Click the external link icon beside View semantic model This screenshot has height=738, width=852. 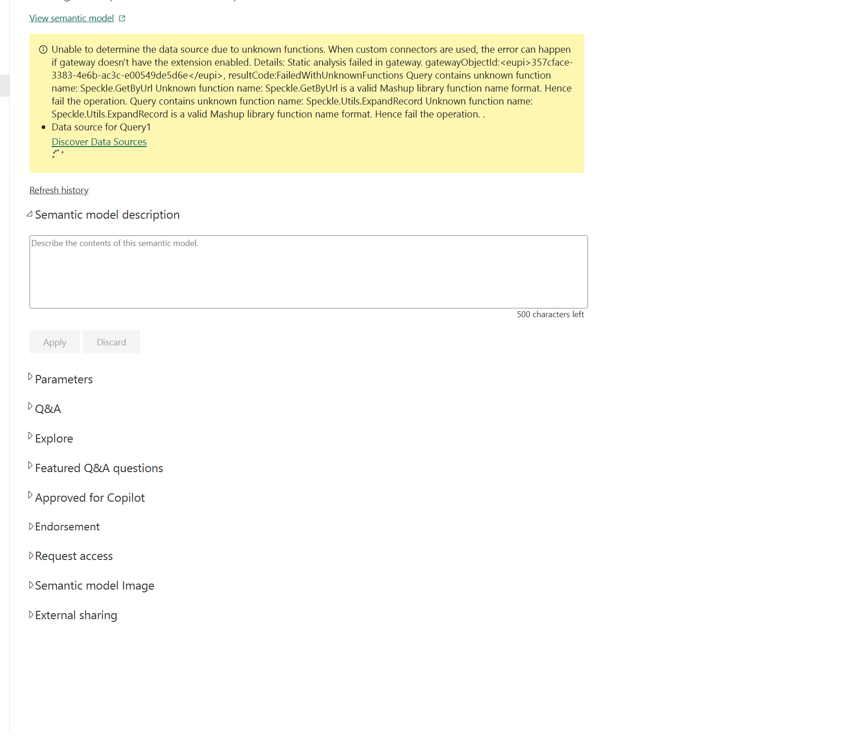122,18
